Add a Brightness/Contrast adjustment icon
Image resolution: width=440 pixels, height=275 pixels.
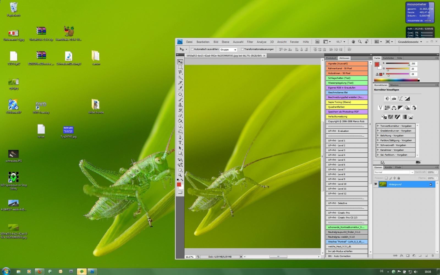(387, 98)
